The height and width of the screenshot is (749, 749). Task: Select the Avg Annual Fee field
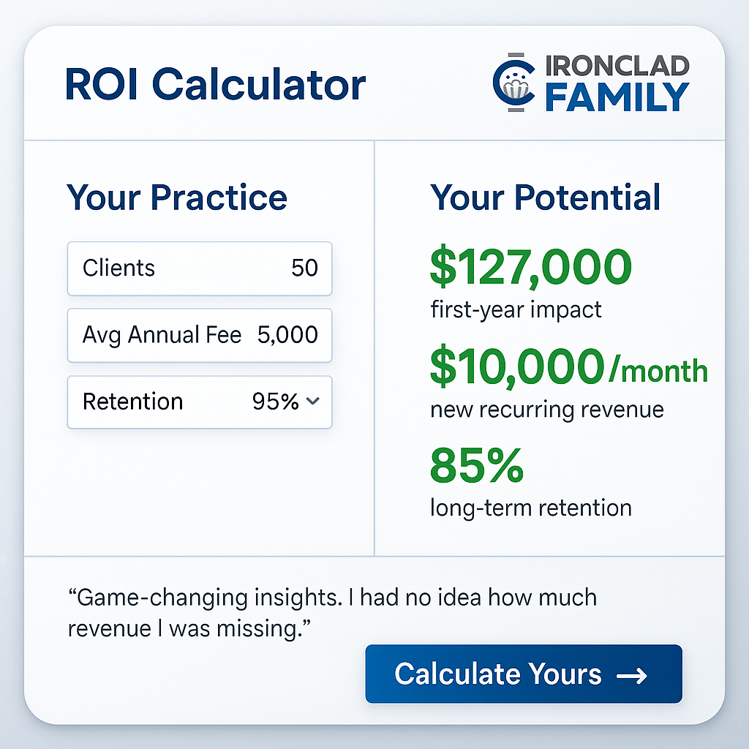click(199, 335)
